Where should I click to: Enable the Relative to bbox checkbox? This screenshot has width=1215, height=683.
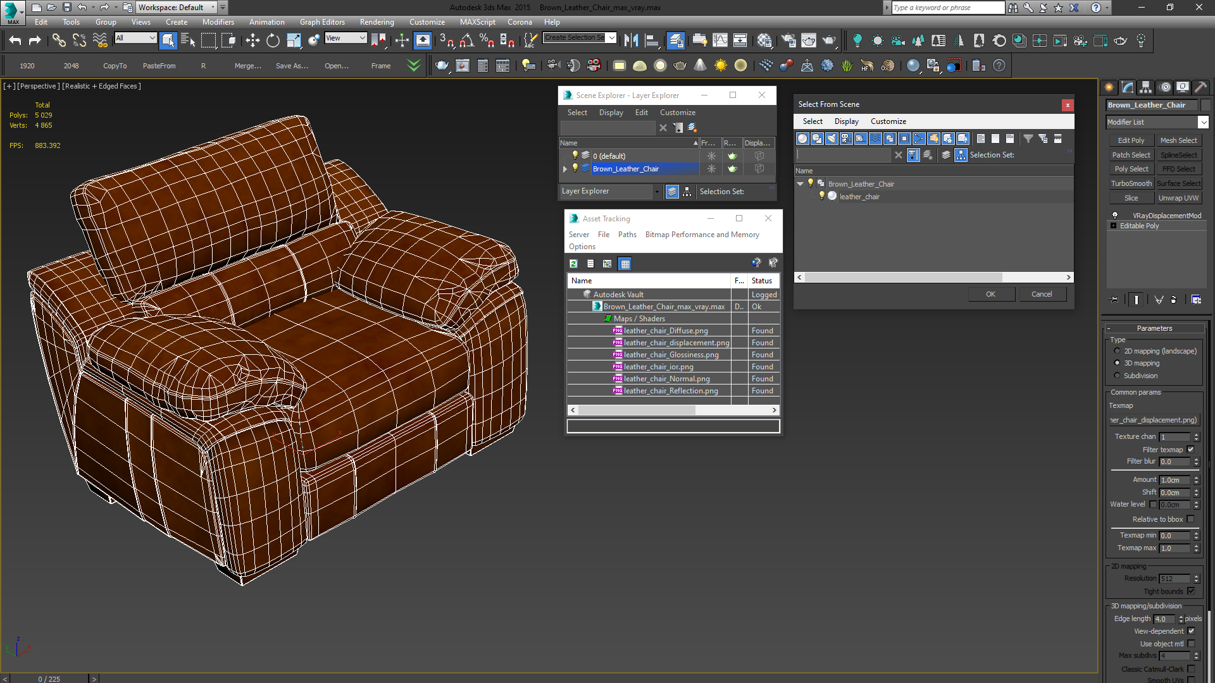coord(1190,519)
